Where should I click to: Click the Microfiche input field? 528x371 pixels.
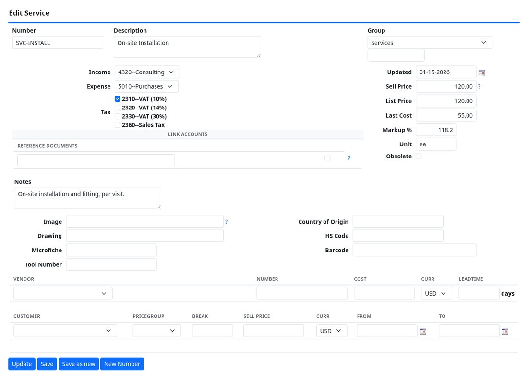pyautogui.click(x=111, y=250)
